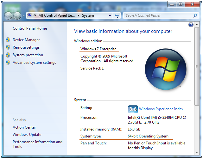Image resolution: width=203 pixels, height=158 pixels.
Task: Click the System breadcrumb
Action: pos(88,15)
